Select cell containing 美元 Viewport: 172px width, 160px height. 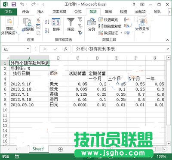click(x=58, y=84)
